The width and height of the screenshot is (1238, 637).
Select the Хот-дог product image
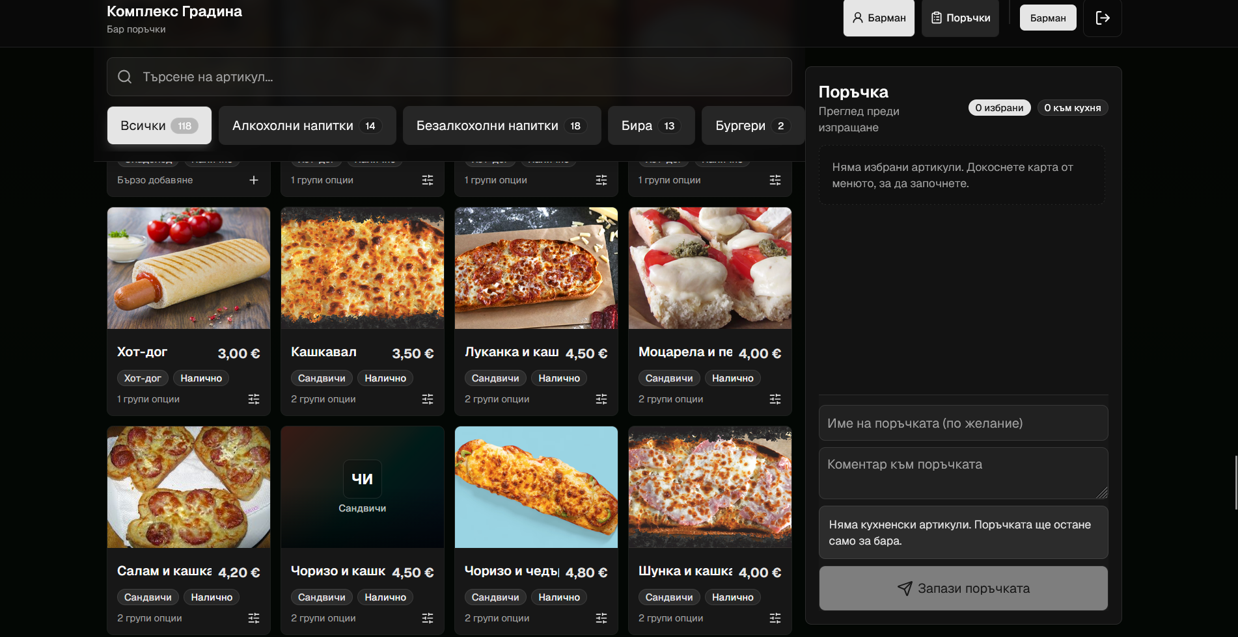pyautogui.click(x=189, y=268)
